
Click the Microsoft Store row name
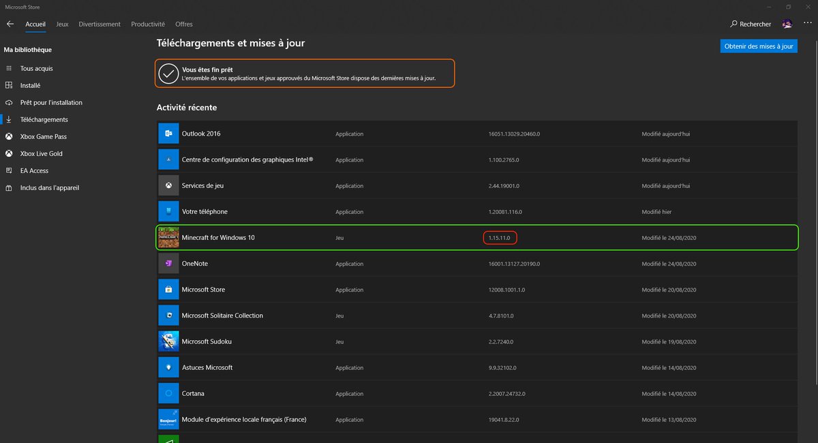pyautogui.click(x=203, y=289)
